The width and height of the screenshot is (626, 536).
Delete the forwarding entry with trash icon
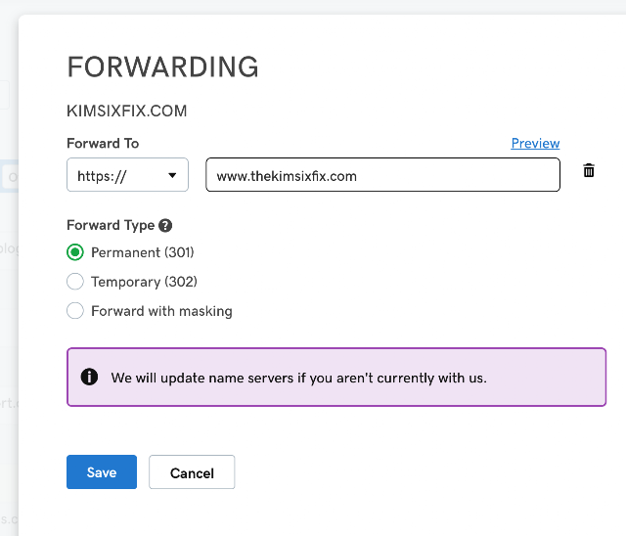[x=589, y=170]
